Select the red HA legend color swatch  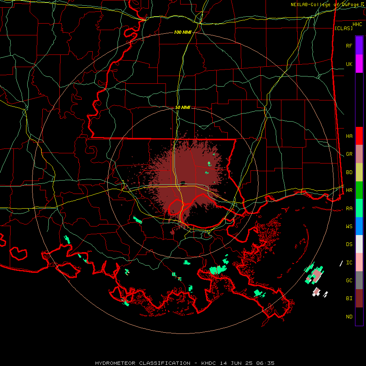(359, 136)
